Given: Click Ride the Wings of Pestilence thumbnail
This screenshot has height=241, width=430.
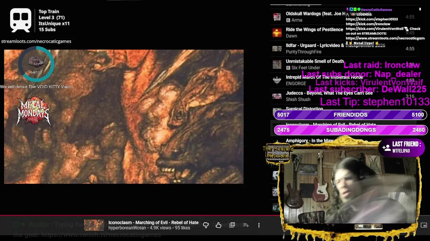Looking at the screenshot, I should (x=277, y=33).
